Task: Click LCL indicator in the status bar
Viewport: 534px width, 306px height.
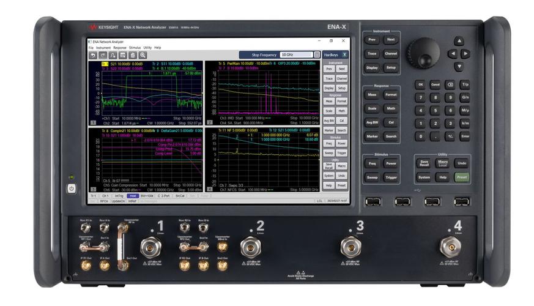Action: (x=319, y=201)
